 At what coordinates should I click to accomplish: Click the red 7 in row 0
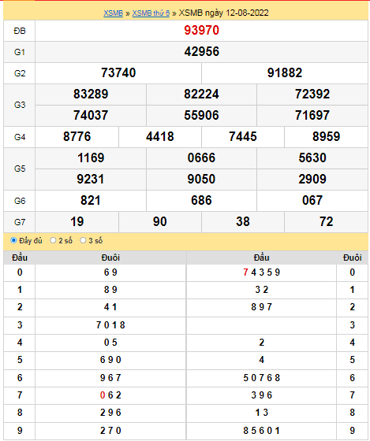pos(245,272)
